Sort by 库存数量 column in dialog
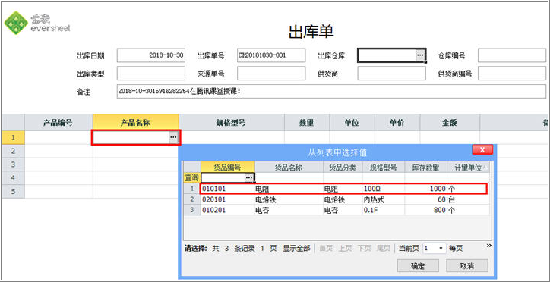This screenshot has width=550, height=282. 425,168
